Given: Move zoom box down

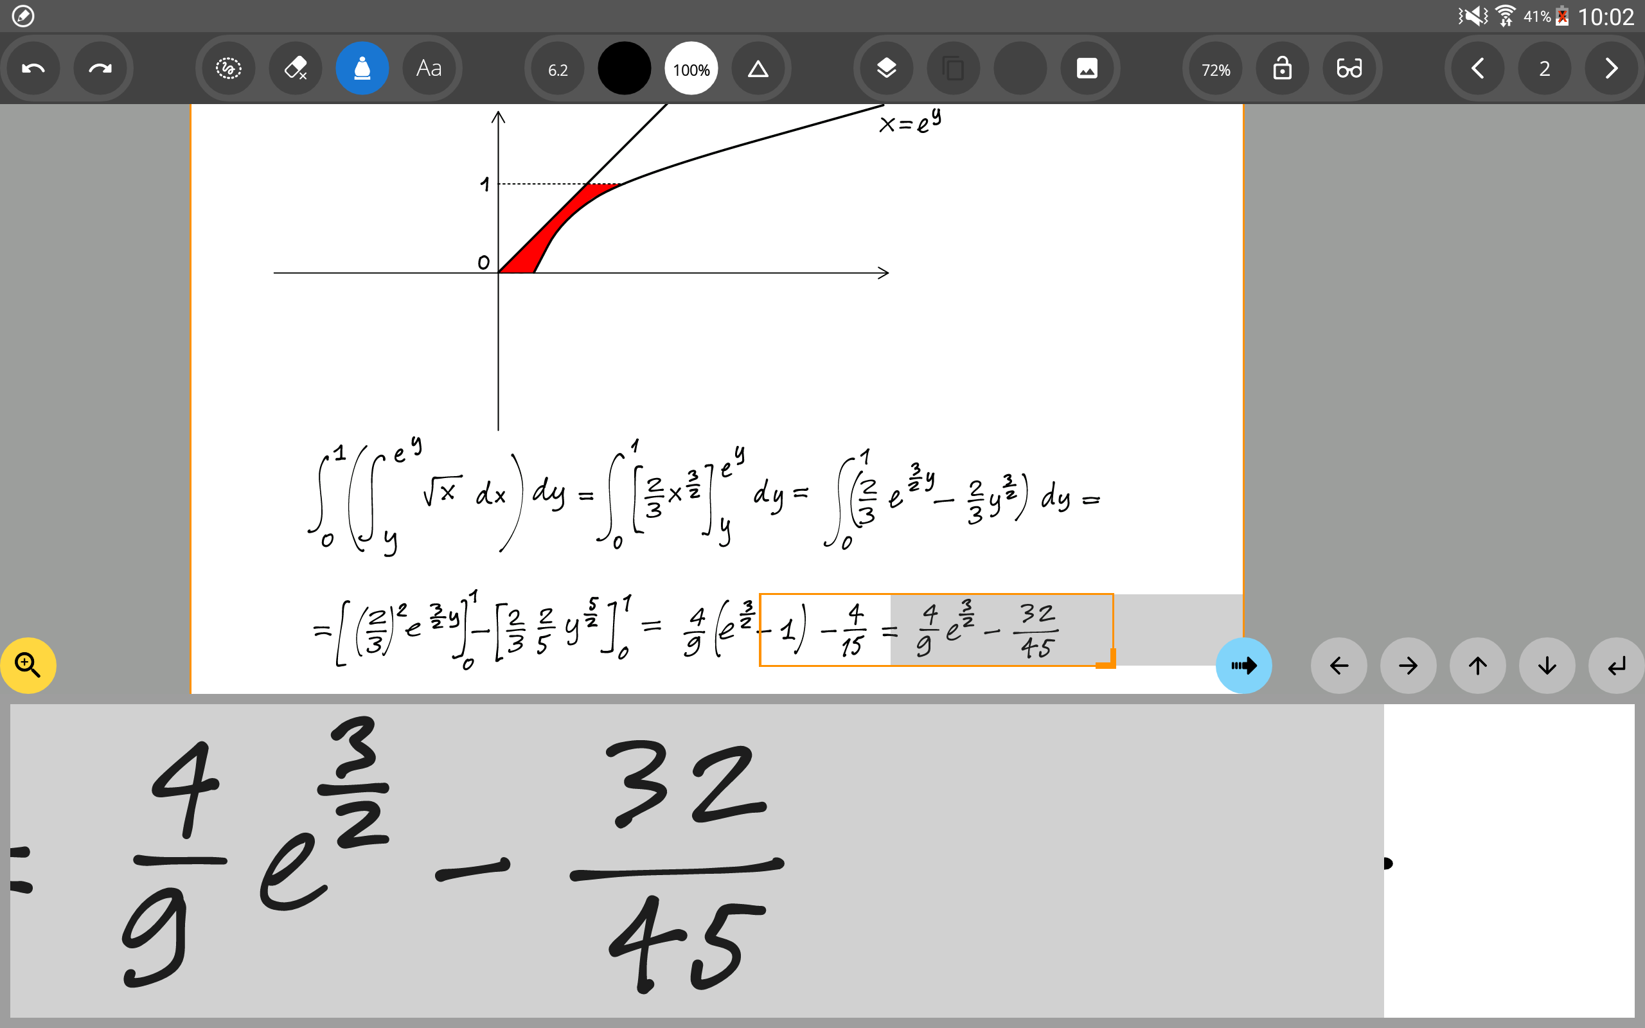Looking at the screenshot, I should [1547, 665].
